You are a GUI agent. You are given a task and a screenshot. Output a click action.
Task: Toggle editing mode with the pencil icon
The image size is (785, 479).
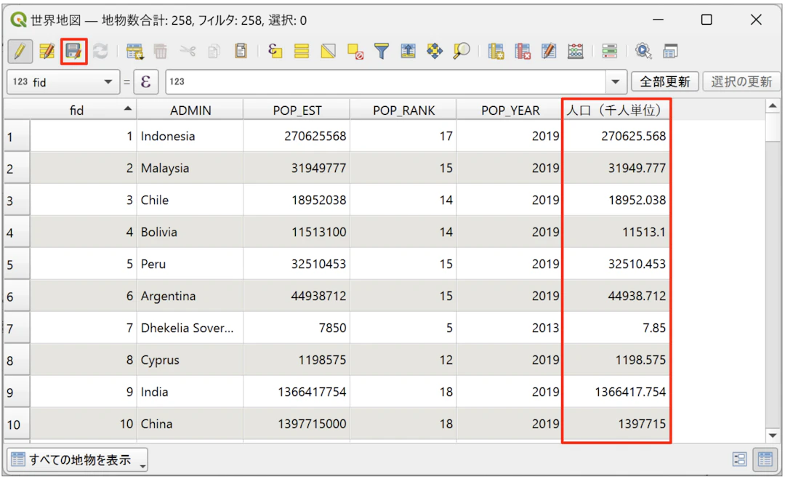(20, 51)
